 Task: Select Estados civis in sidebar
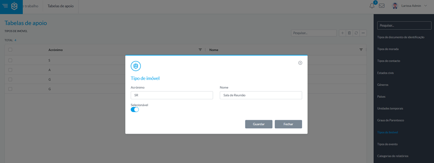385,73
